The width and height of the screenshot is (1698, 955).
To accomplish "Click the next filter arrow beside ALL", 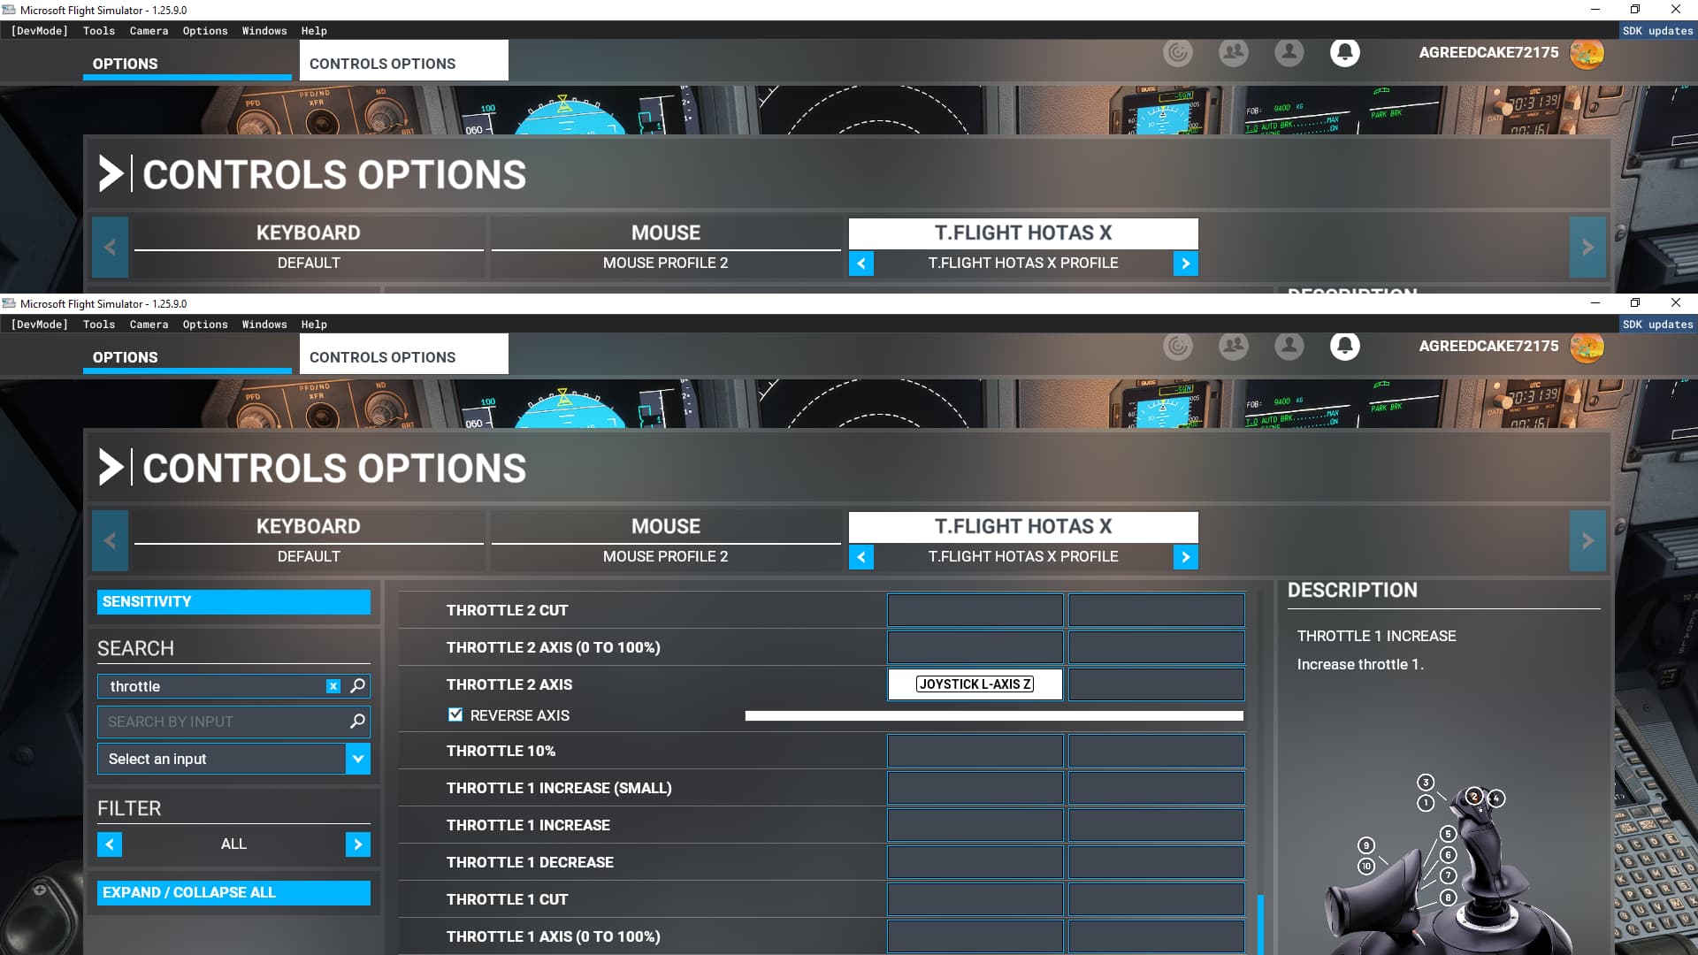I will click(x=357, y=844).
